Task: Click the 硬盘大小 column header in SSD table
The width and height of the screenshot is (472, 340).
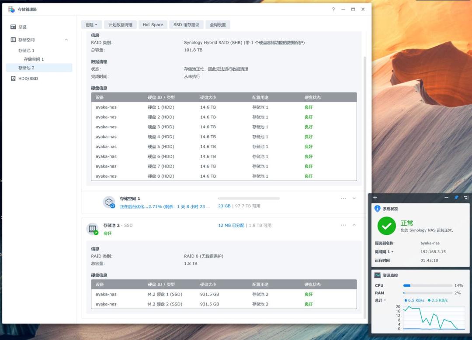Action: 208,285
